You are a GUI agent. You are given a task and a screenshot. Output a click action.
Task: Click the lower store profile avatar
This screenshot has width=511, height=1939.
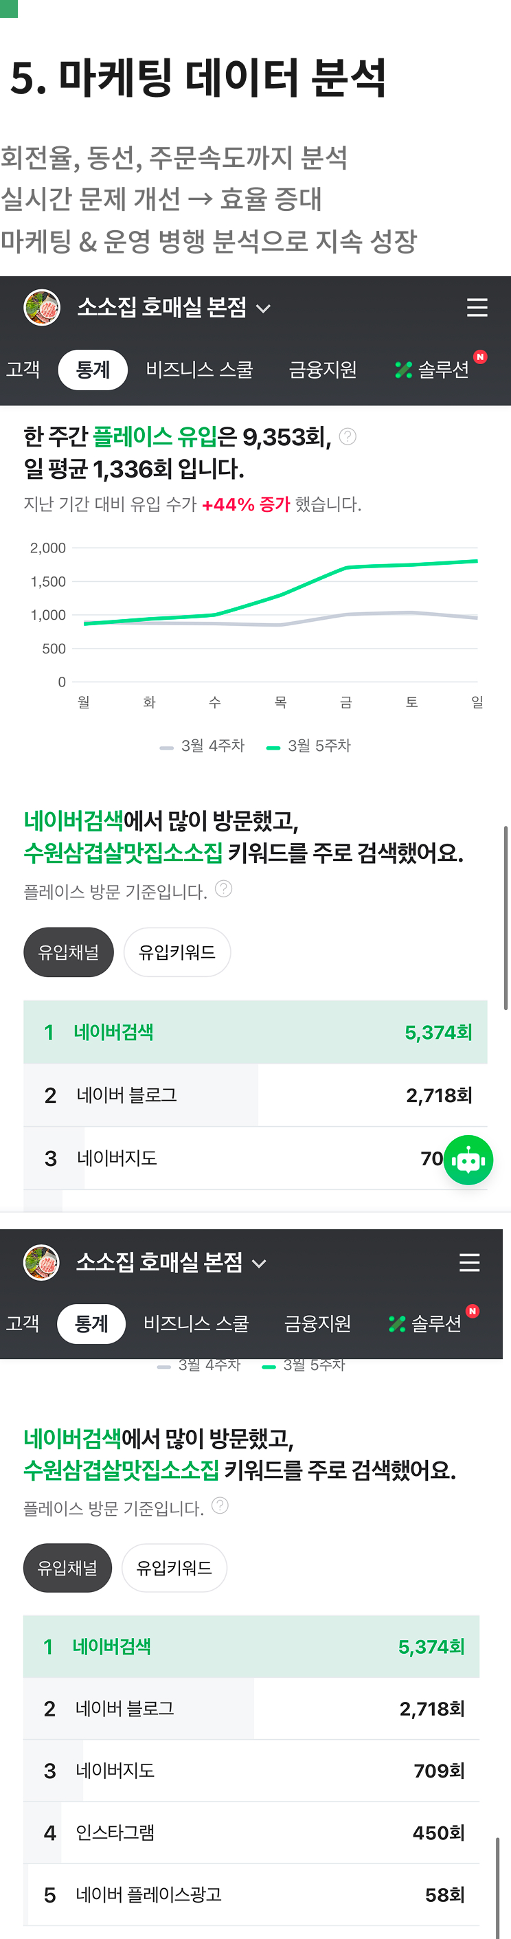[41, 1262]
